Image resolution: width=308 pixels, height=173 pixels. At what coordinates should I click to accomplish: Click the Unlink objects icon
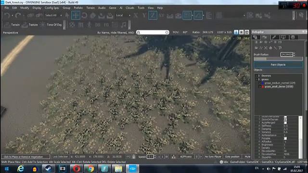[39, 15]
